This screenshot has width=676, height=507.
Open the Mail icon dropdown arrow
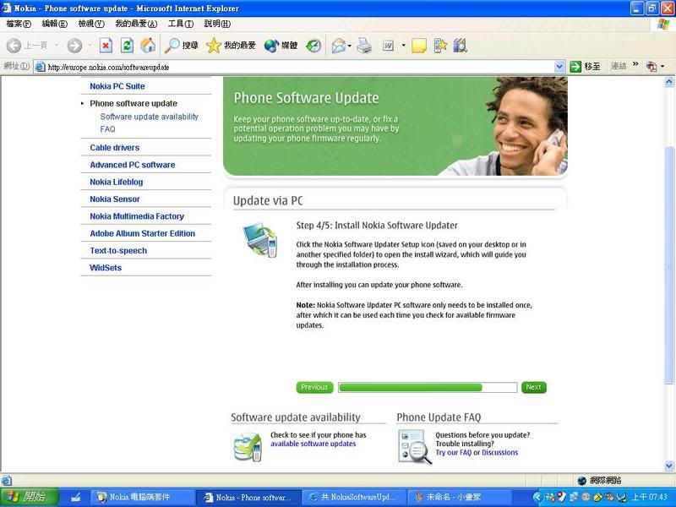349,46
